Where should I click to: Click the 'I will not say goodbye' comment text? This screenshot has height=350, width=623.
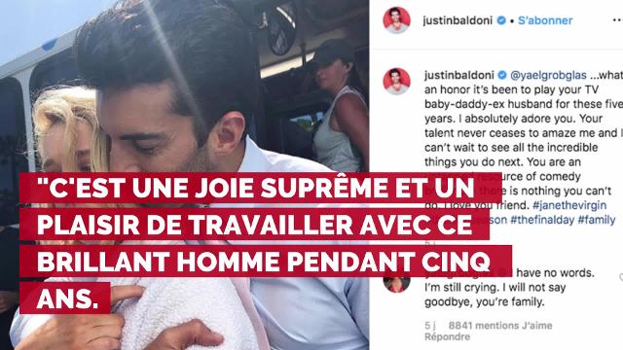click(x=495, y=295)
